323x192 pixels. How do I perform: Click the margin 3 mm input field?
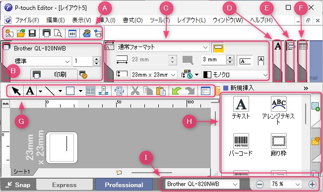point(213,60)
